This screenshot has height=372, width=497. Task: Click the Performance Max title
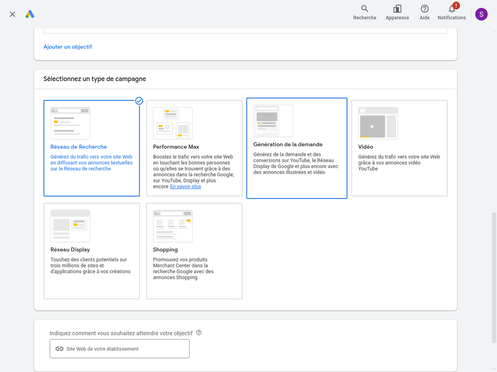click(176, 147)
